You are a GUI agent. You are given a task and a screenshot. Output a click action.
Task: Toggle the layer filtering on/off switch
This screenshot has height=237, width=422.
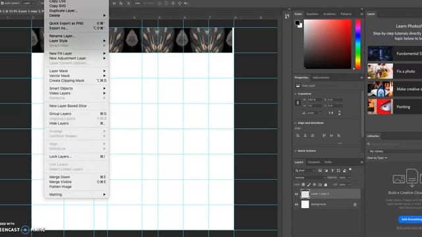[x=350, y=169]
